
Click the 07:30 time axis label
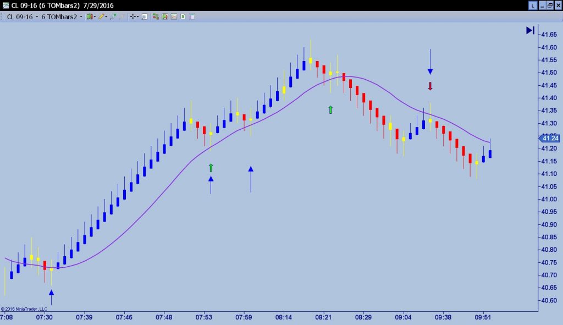(x=44, y=317)
